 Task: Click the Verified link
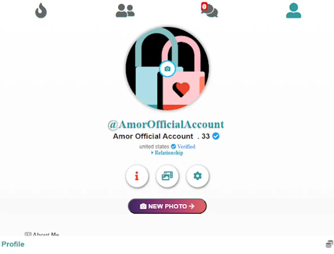coord(186,146)
